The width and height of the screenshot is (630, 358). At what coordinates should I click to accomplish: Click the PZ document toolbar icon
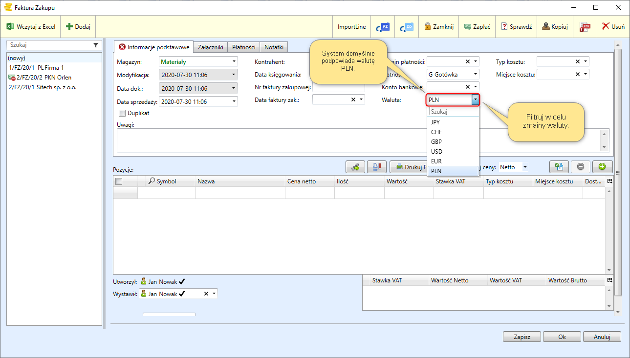click(x=382, y=27)
